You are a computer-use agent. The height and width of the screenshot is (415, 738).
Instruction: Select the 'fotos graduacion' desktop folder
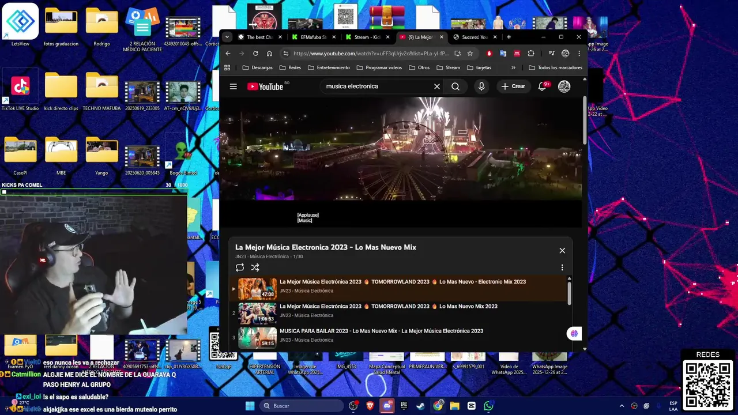[x=61, y=26]
